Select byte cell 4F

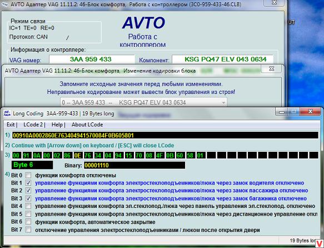point(159,155)
